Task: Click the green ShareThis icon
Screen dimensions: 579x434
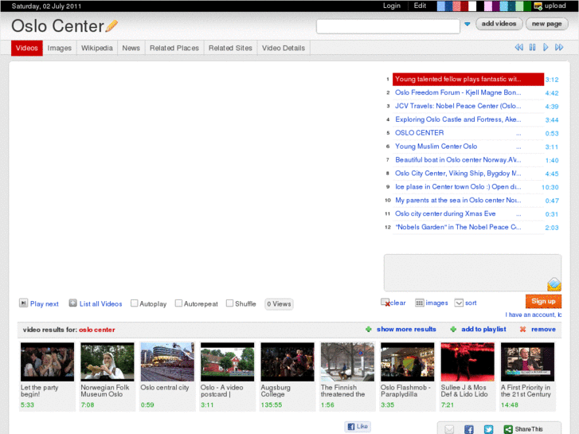Action: pyautogui.click(x=508, y=429)
